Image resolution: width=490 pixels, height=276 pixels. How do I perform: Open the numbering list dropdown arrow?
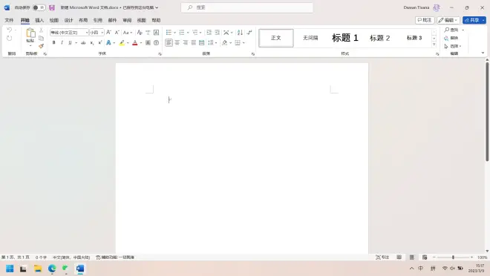[x=188, y=33]
